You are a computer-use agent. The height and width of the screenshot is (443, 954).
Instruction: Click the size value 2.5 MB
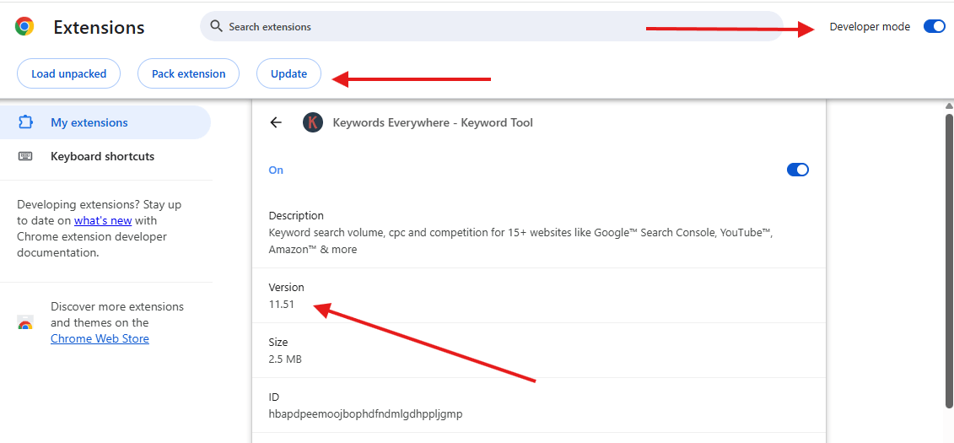tap(285, 359)
